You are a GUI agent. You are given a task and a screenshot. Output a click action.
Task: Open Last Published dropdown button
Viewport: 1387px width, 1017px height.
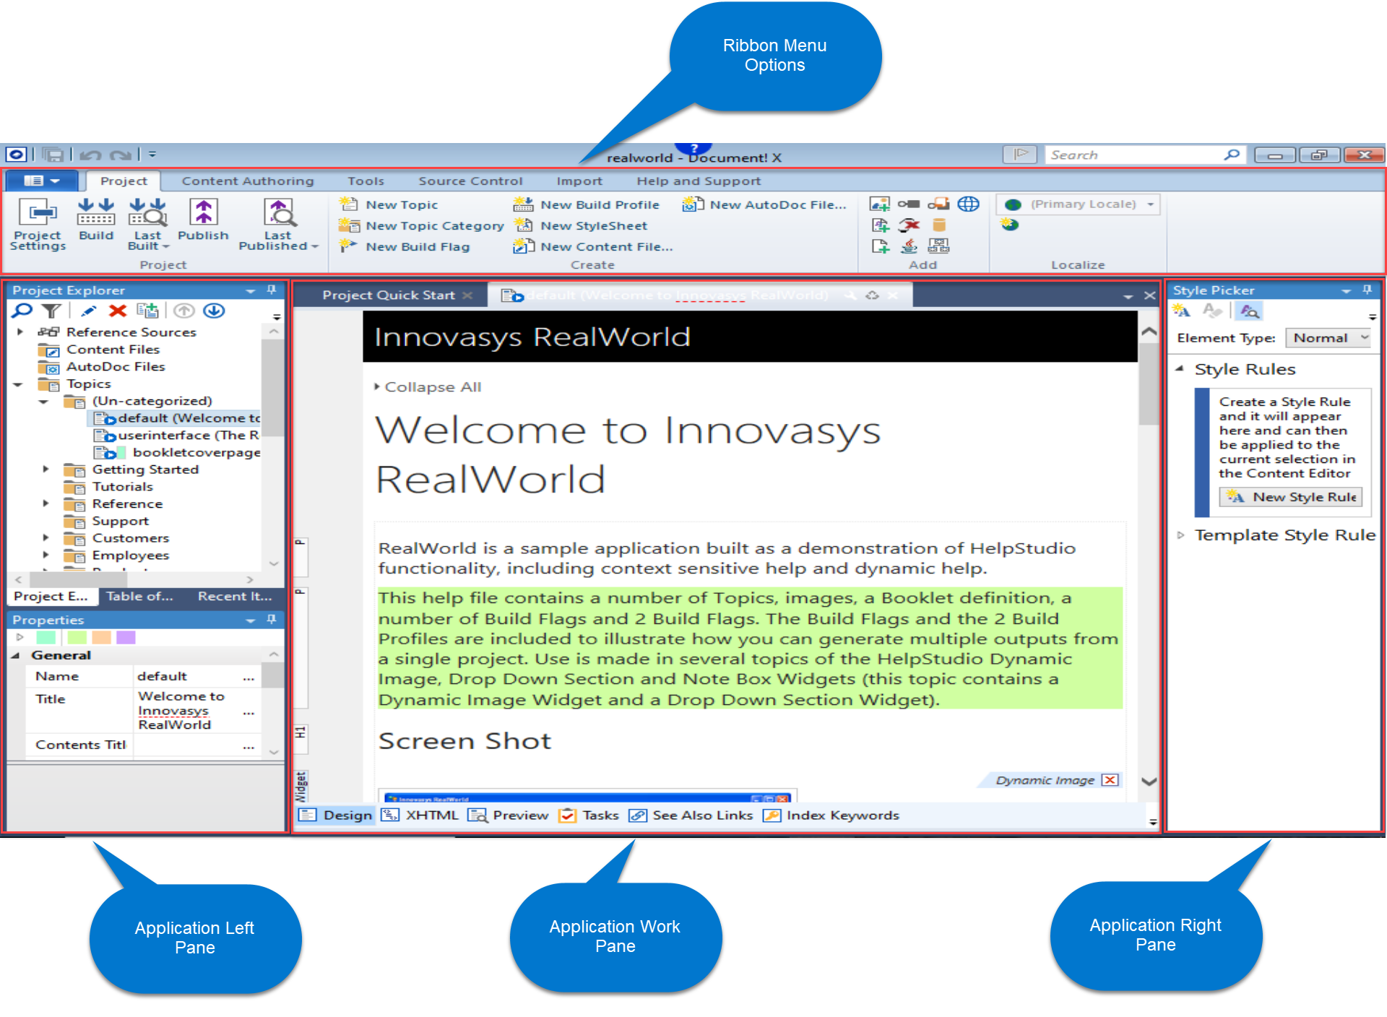point(279,225)
